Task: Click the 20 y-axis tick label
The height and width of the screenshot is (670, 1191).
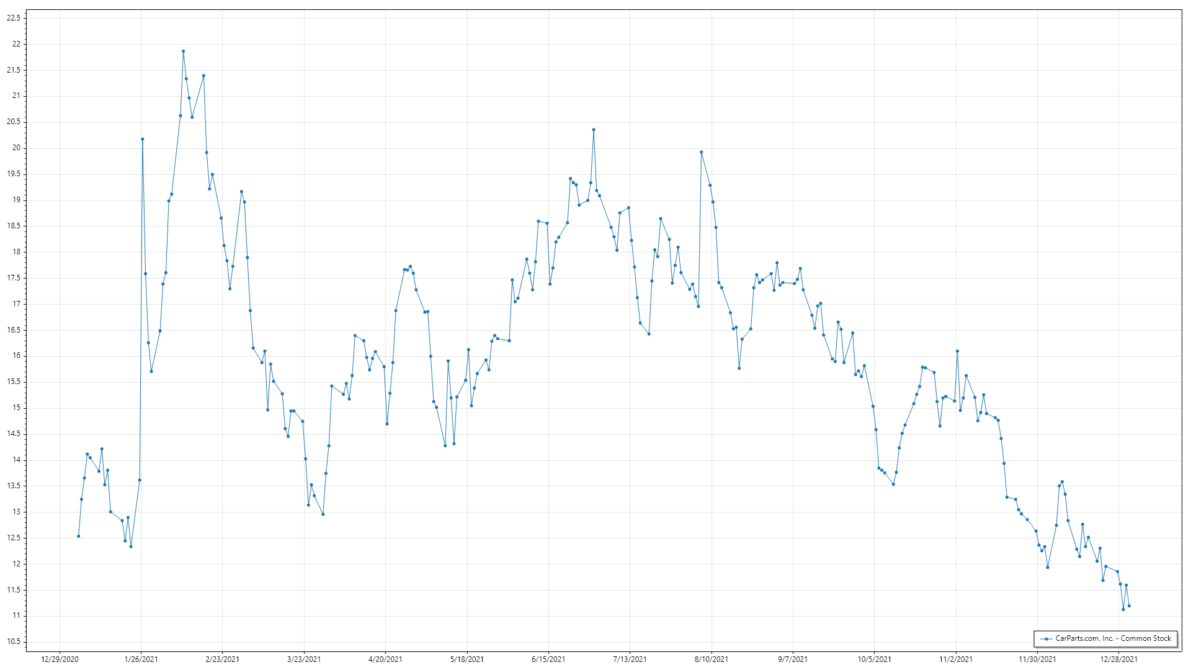Action: (x=16, y=148)
